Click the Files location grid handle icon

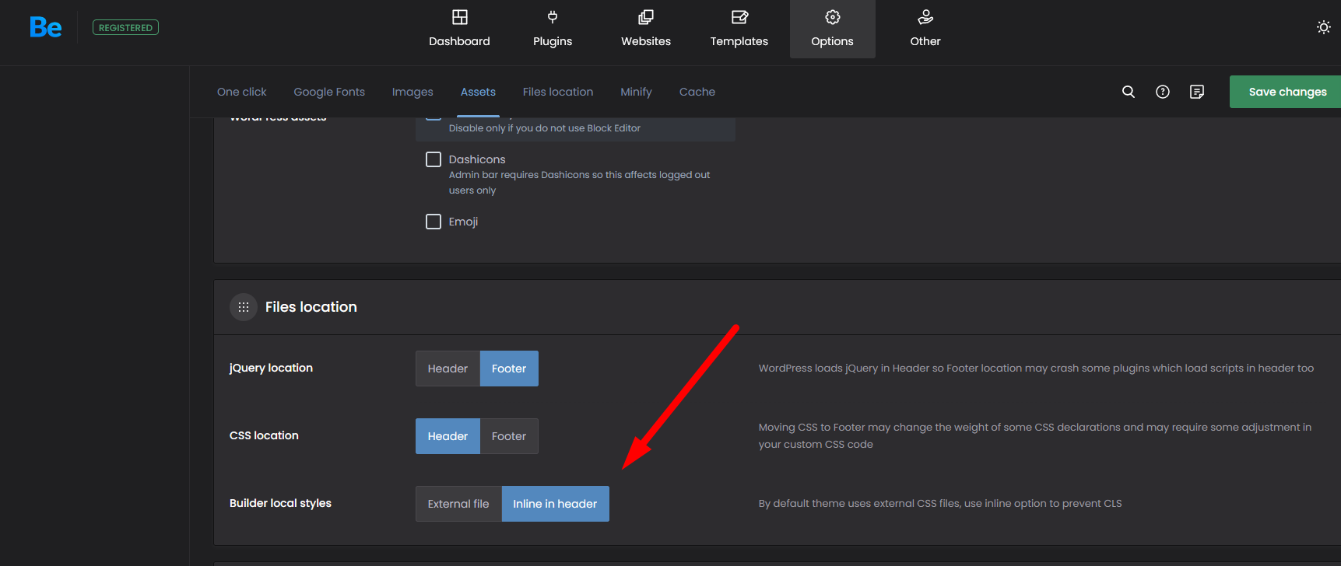click(x=244, y=307)
